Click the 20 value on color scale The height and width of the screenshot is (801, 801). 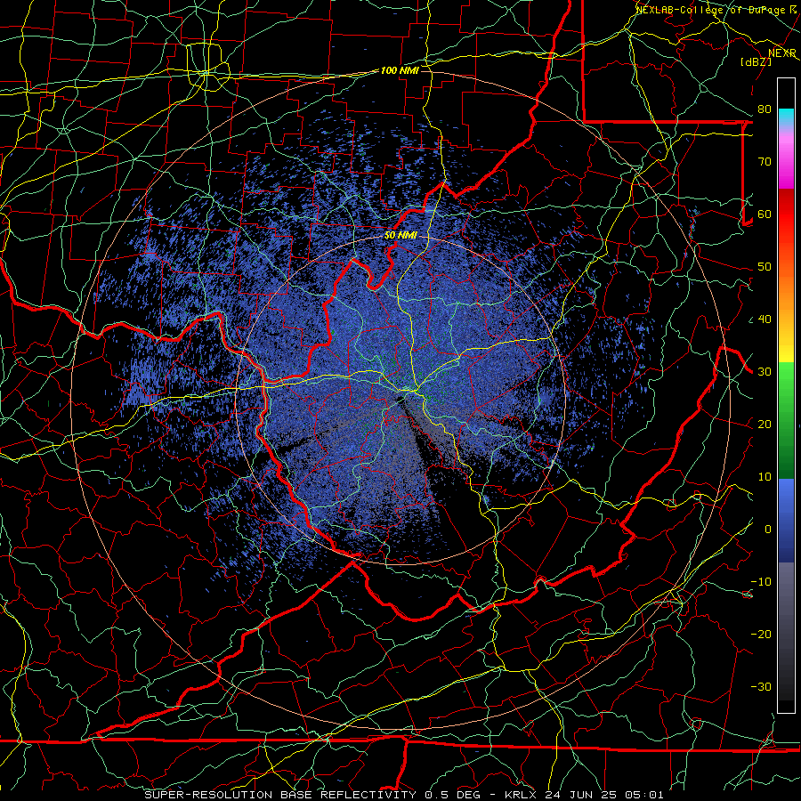pyautogui.click(x=765, y=424)
